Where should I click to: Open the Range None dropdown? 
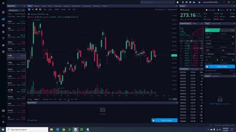click(x=37, y=99)
